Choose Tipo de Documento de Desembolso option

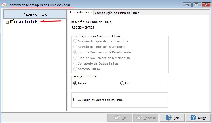pyautogui.click(x=75, y=58)
